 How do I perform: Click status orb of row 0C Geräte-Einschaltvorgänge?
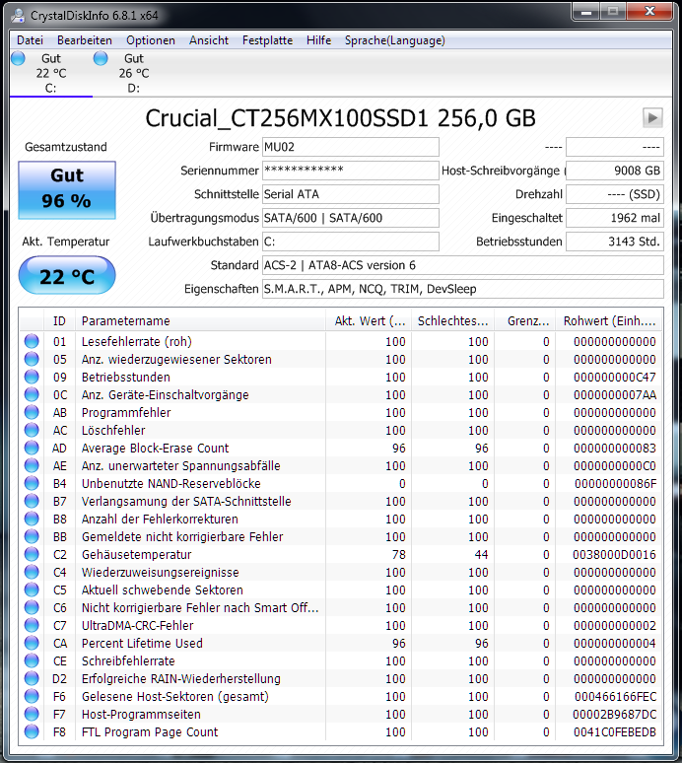click(x=32, y=394)
